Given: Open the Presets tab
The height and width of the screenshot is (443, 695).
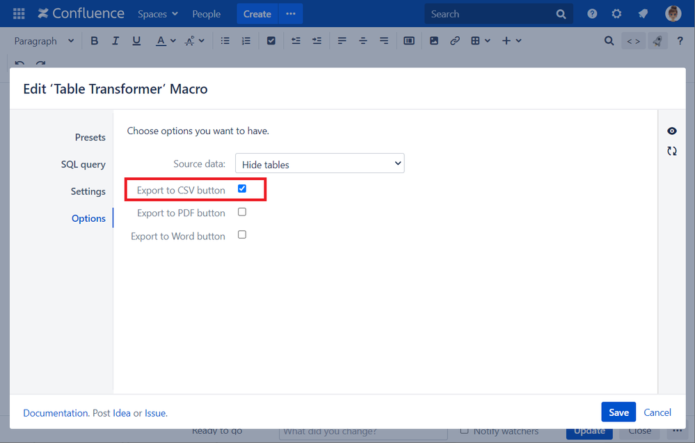Looking at the screenshot, I should (90, 137).
